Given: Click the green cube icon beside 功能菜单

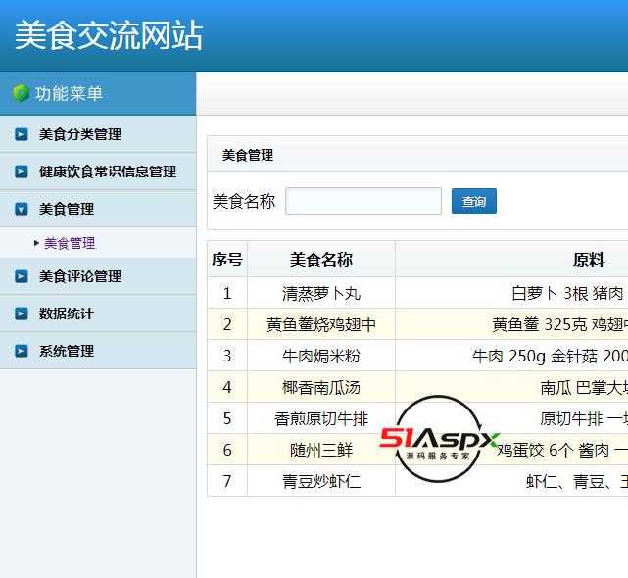Looking at the screenshot, I should 21,93.
